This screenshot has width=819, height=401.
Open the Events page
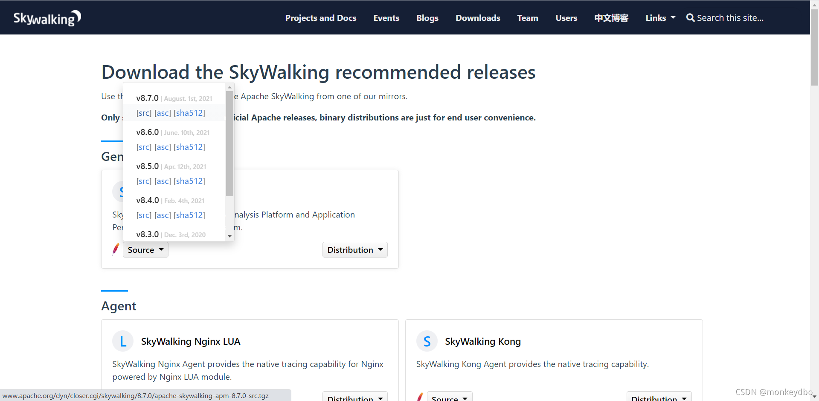tap(386, 18)
